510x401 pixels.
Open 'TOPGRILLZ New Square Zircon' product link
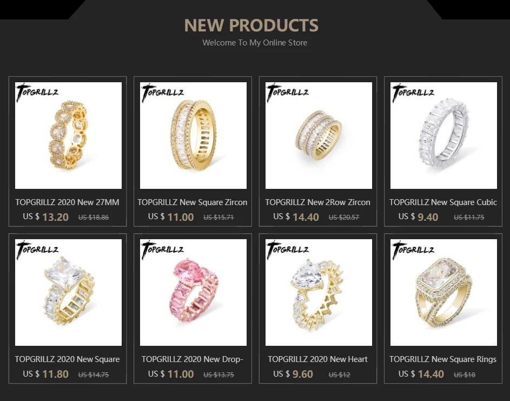(x=193, y=202)
